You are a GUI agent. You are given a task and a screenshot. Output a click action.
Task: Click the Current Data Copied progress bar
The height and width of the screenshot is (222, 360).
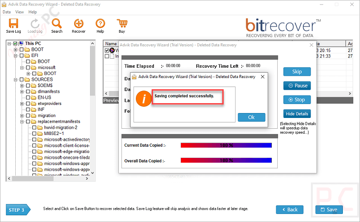tap(226, 145)
